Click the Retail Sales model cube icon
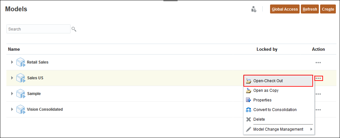The width and height of the screenshot is (340, 138). coord(21,62)
